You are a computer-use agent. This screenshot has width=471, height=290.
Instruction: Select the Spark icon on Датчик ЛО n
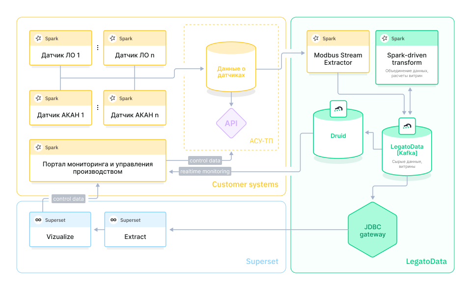[x=112, y=38]
